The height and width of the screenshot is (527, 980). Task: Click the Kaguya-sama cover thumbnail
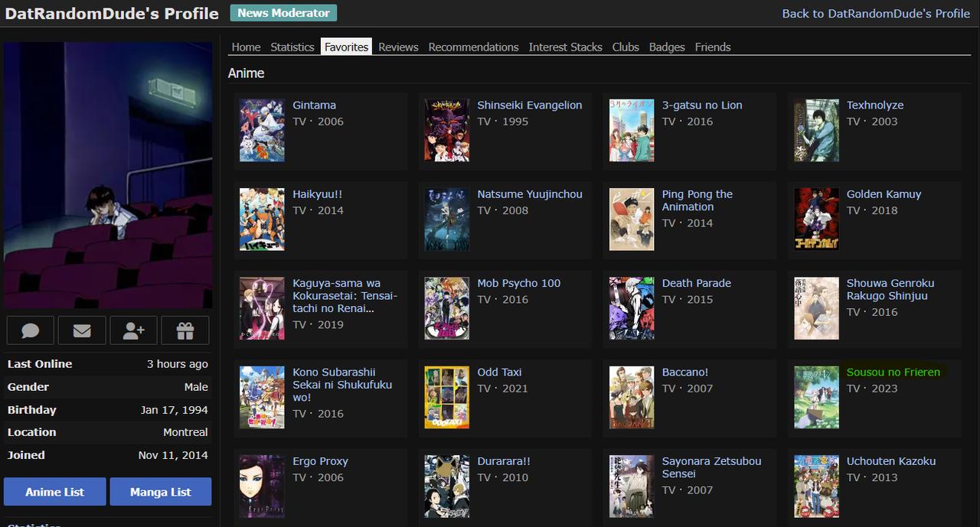click(262, 308)
